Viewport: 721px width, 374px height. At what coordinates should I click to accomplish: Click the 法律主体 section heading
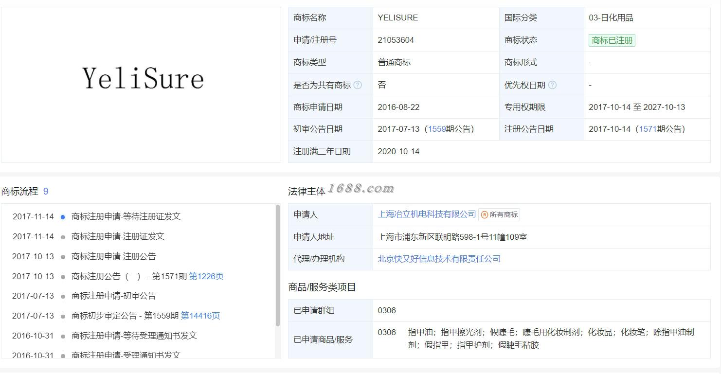306,192
